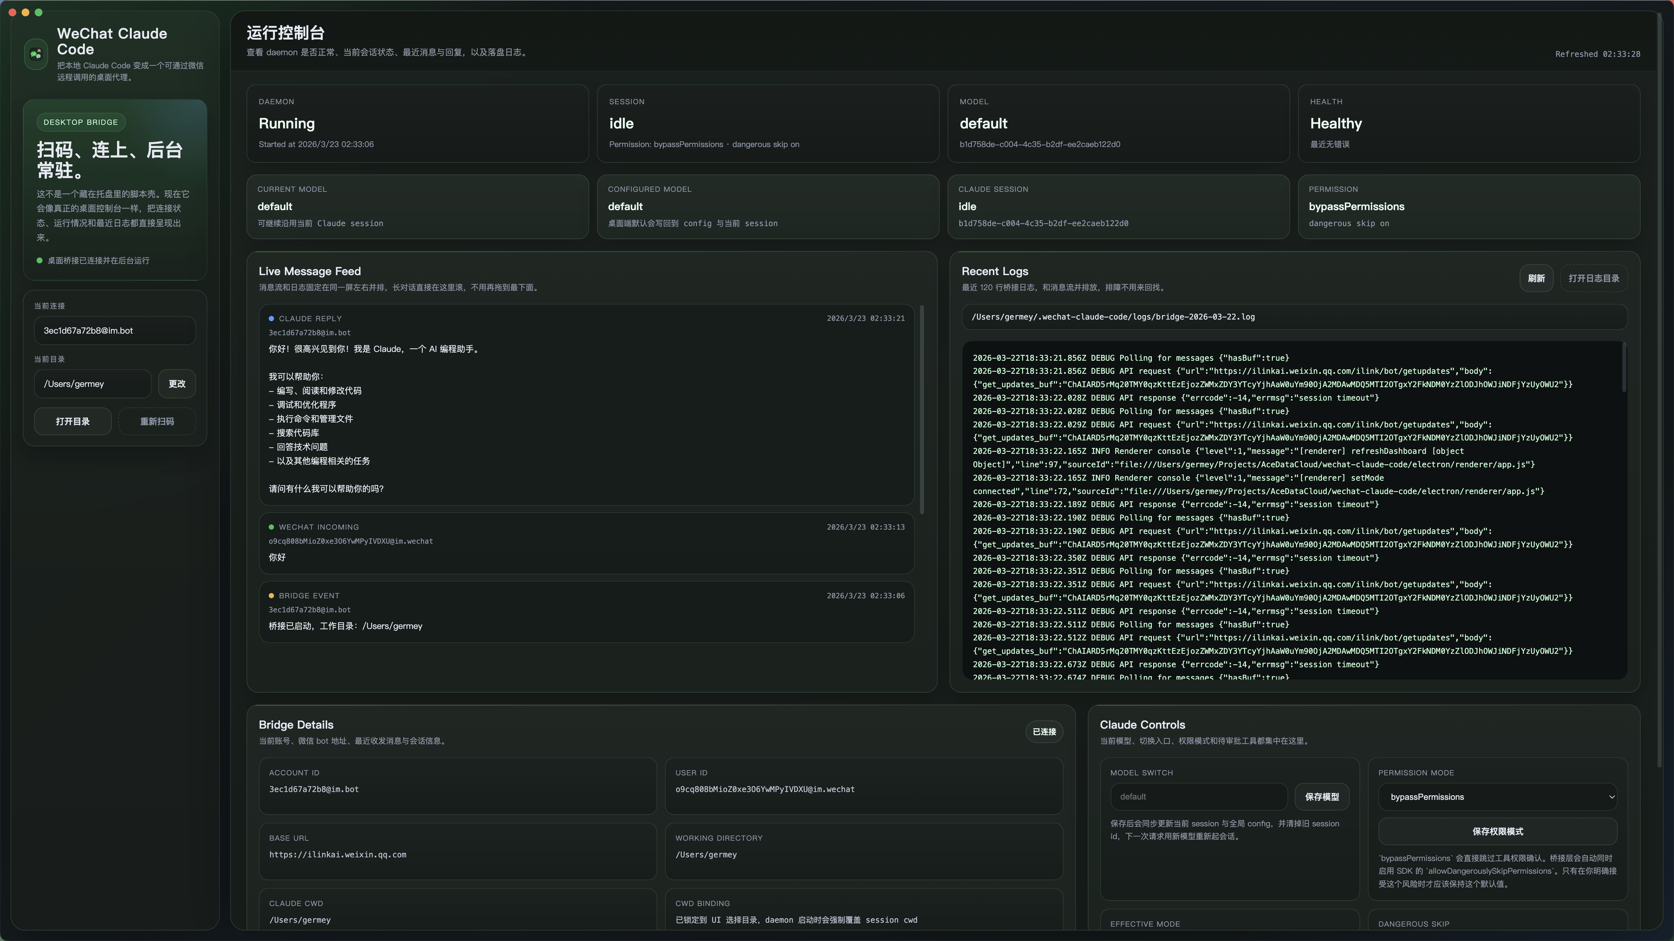
Task: Click the 重新扫码 button
Action: click(157, 421)
